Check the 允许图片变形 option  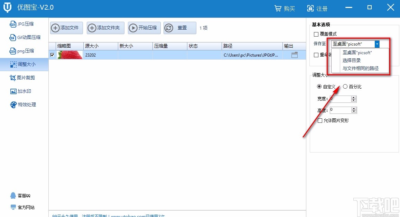click(x=320, y=120)
